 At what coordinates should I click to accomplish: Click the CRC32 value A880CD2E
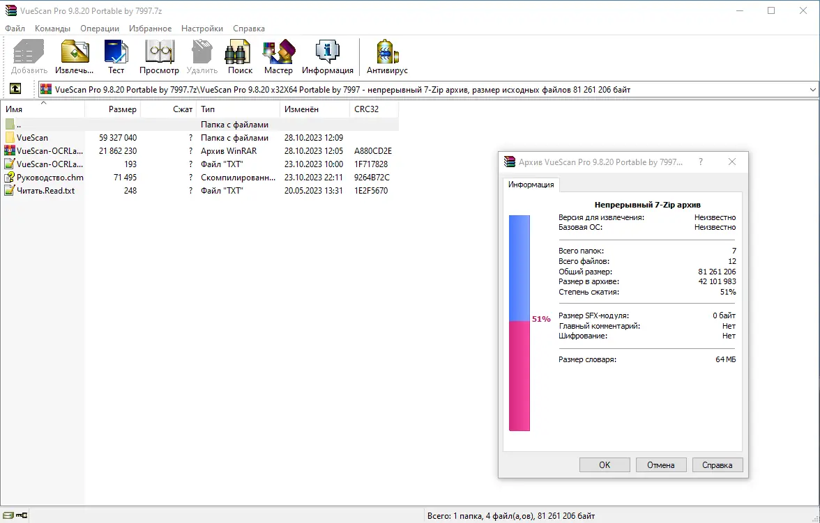tap(373, 151)
